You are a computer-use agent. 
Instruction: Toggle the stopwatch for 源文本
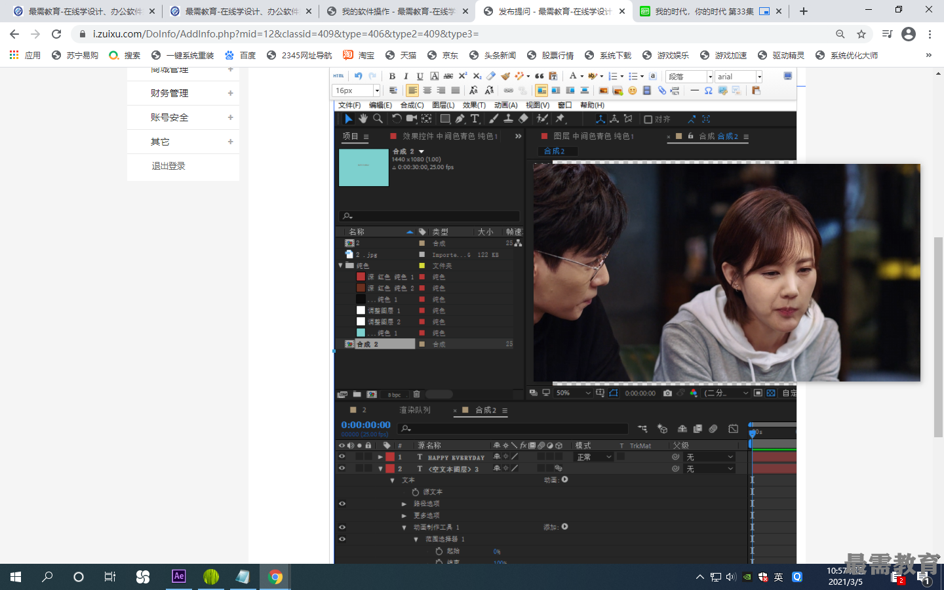coord(416,492)
